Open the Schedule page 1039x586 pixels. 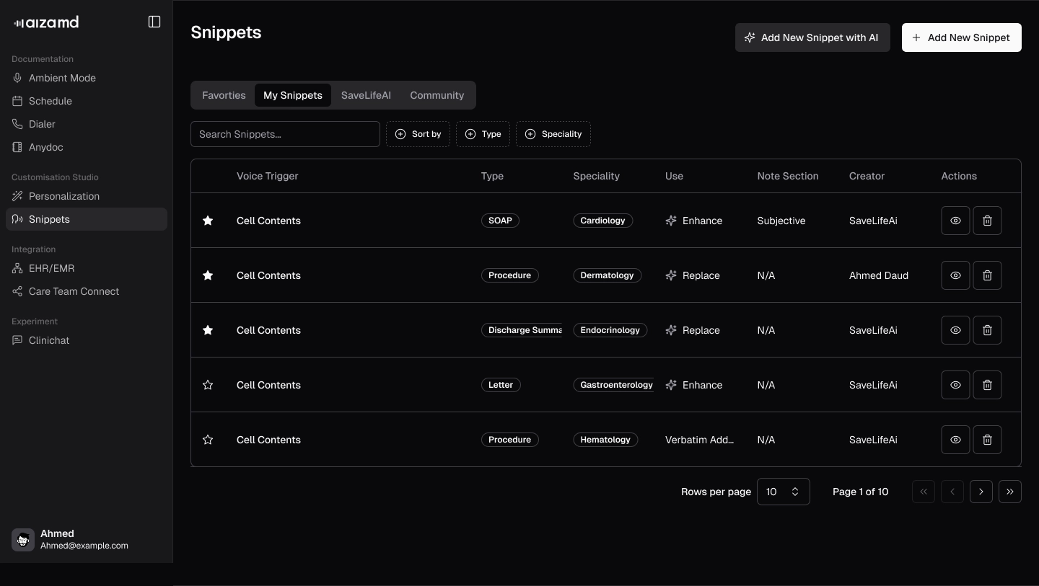87,101
